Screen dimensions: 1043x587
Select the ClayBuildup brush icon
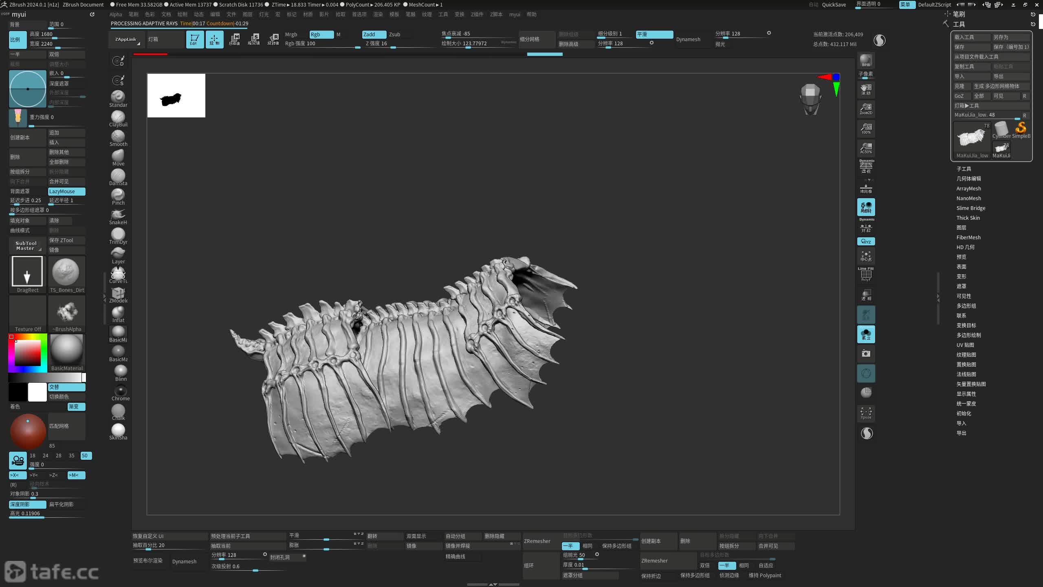[118, 117]
